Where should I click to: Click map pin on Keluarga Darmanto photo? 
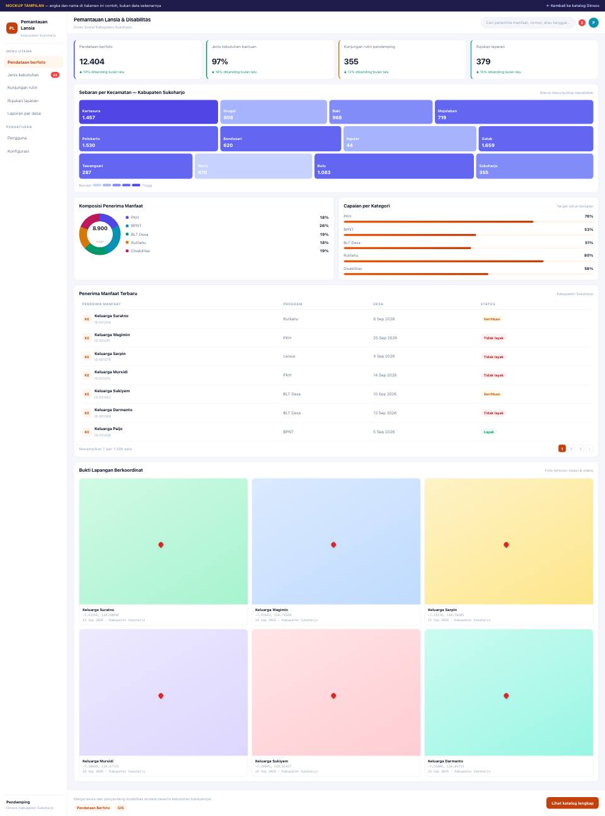point(506,696)
